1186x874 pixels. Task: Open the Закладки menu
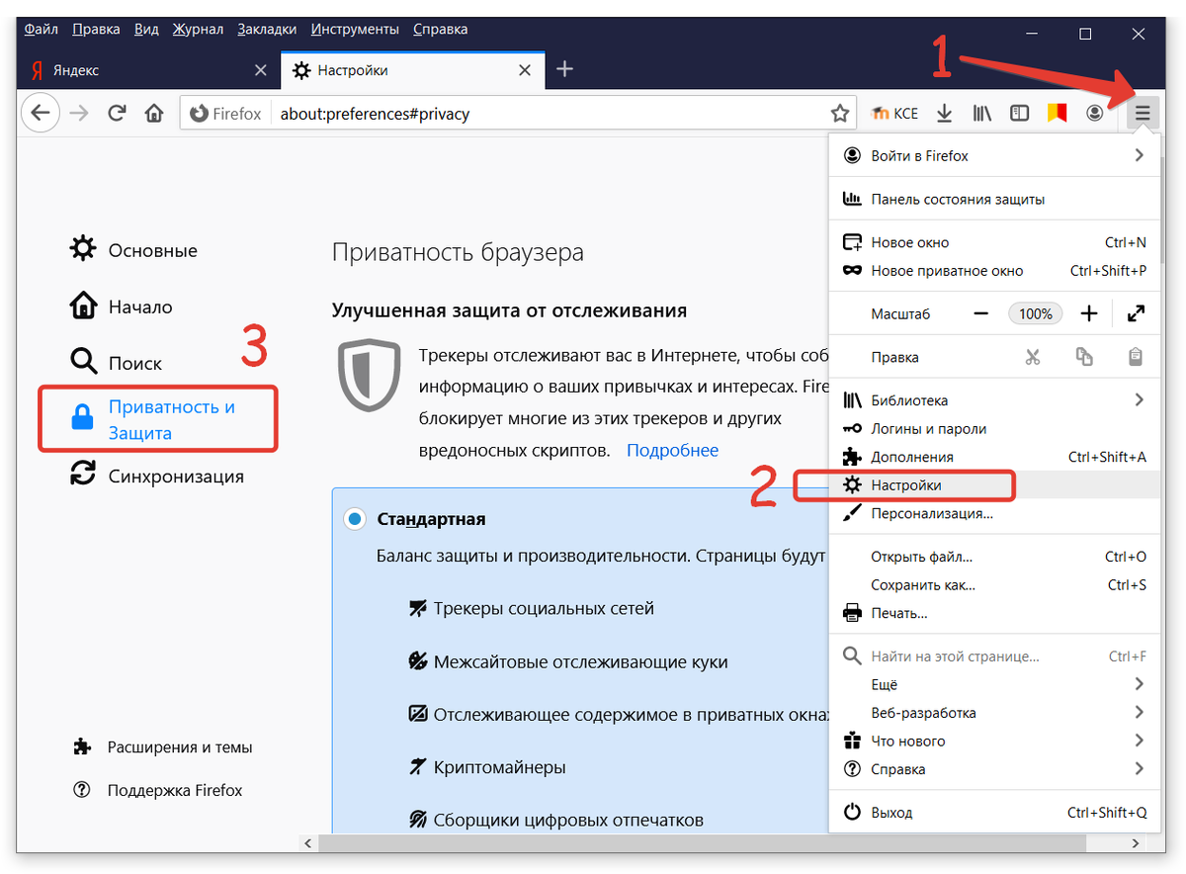click(269, 29)
